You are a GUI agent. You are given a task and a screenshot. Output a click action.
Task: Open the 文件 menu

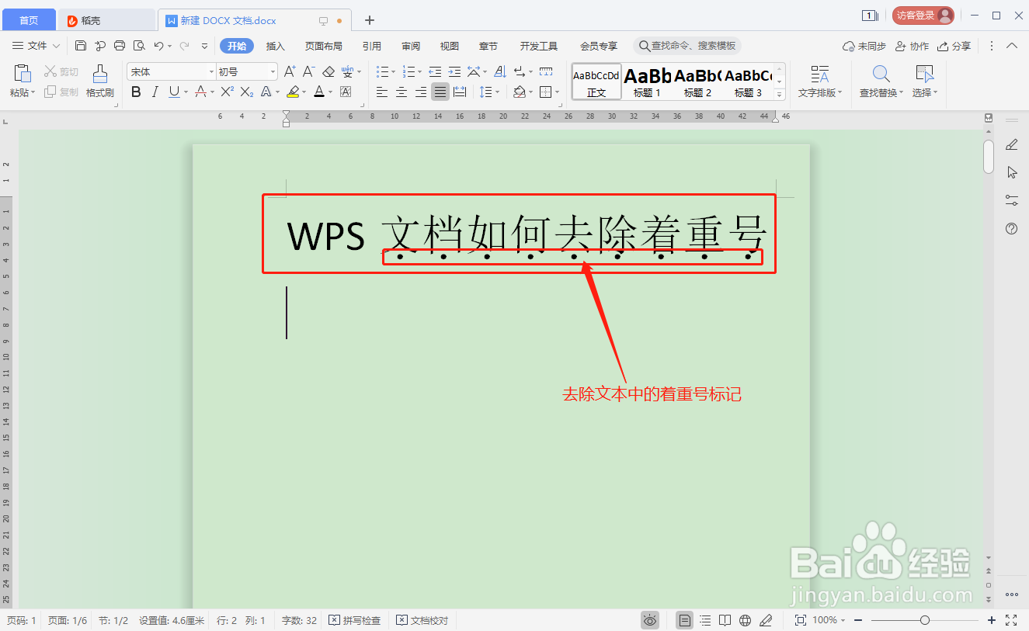coord(37,46)
